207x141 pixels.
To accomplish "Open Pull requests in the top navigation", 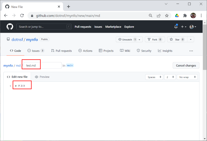I will (x=83, y=27).
